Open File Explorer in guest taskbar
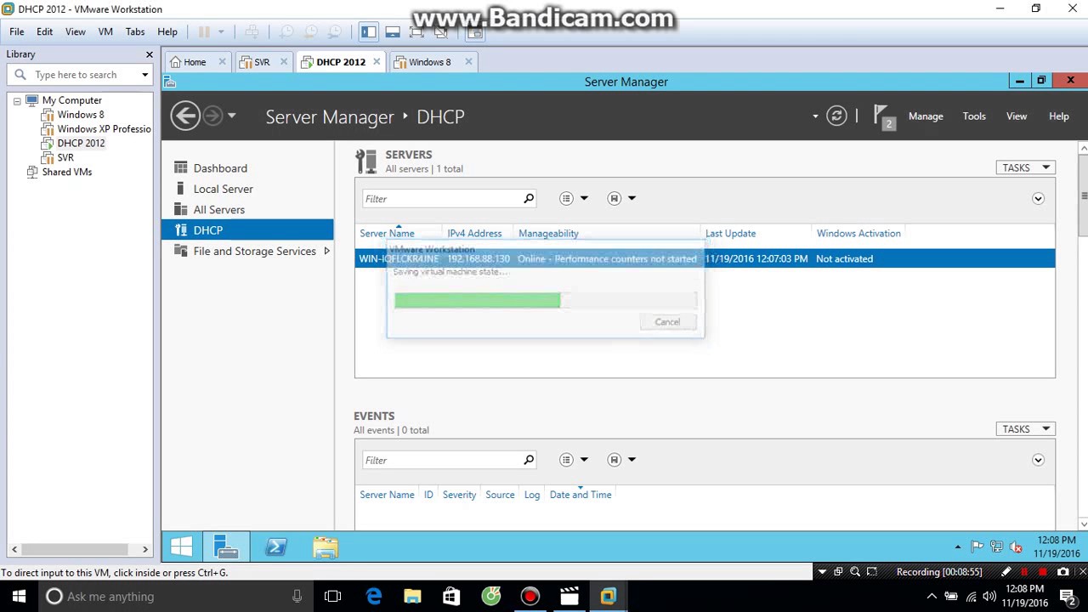 (326, 547)
